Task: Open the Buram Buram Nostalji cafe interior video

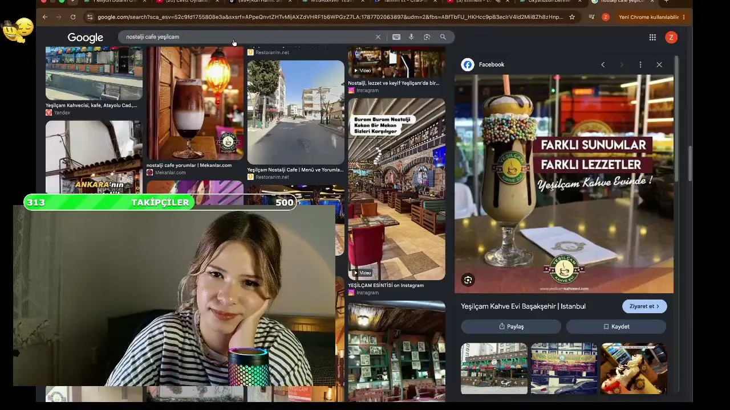Action: tap(397, 189)
